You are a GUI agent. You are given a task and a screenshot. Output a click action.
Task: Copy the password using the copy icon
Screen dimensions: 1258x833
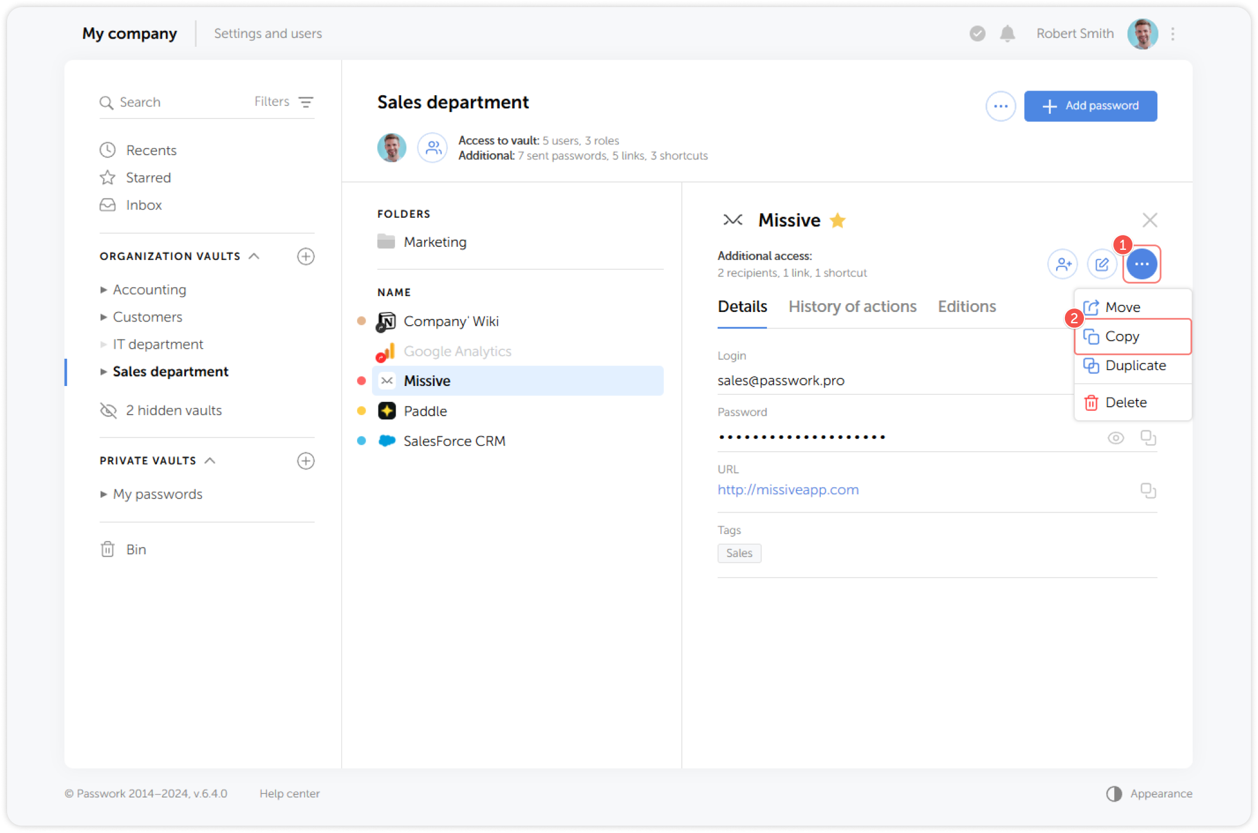coord(1148,438)
